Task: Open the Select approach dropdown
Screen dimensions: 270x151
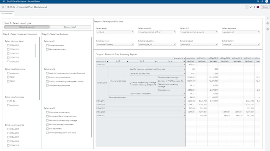Action: (241, 32)
